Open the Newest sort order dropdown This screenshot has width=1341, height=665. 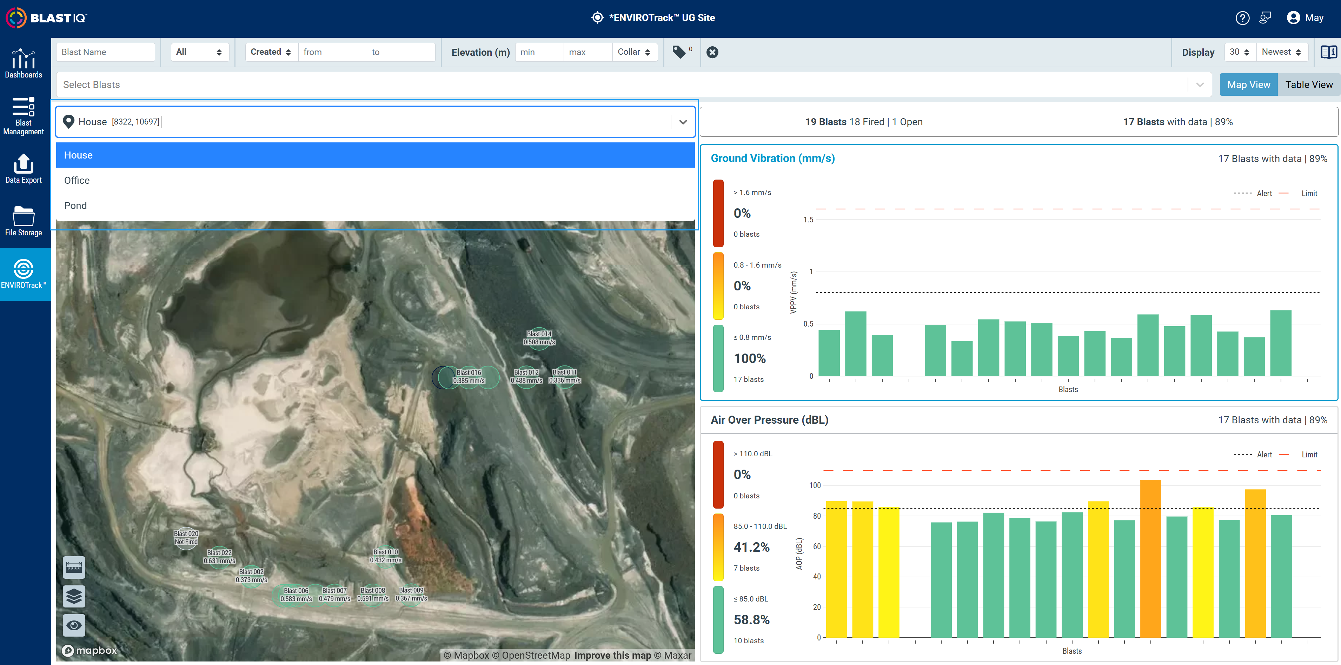(x=1282, y=52)
